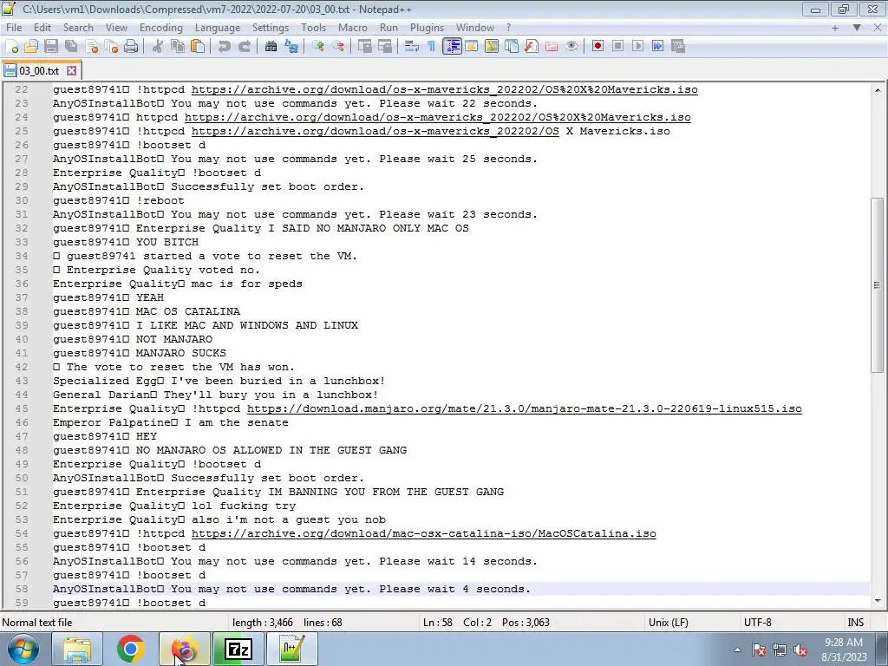Open Google Chrome from the taskbar
The width and height of the screenshot is (888, 666).
131,649
